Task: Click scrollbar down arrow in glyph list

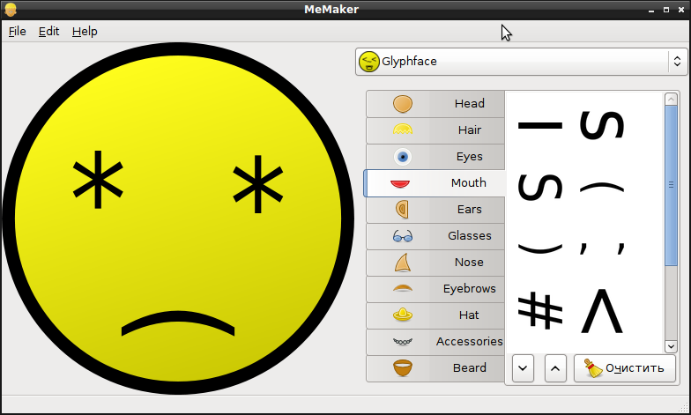Action: 671,346
